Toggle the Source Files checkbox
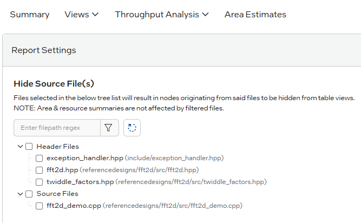Screen dimensions: 361x223 tap(29, 194)
